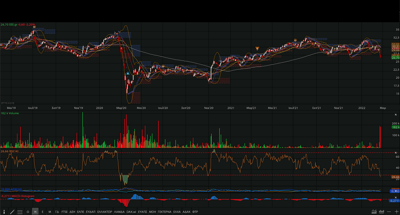Open the MACD-Histogram indicator label

[17, 196]
